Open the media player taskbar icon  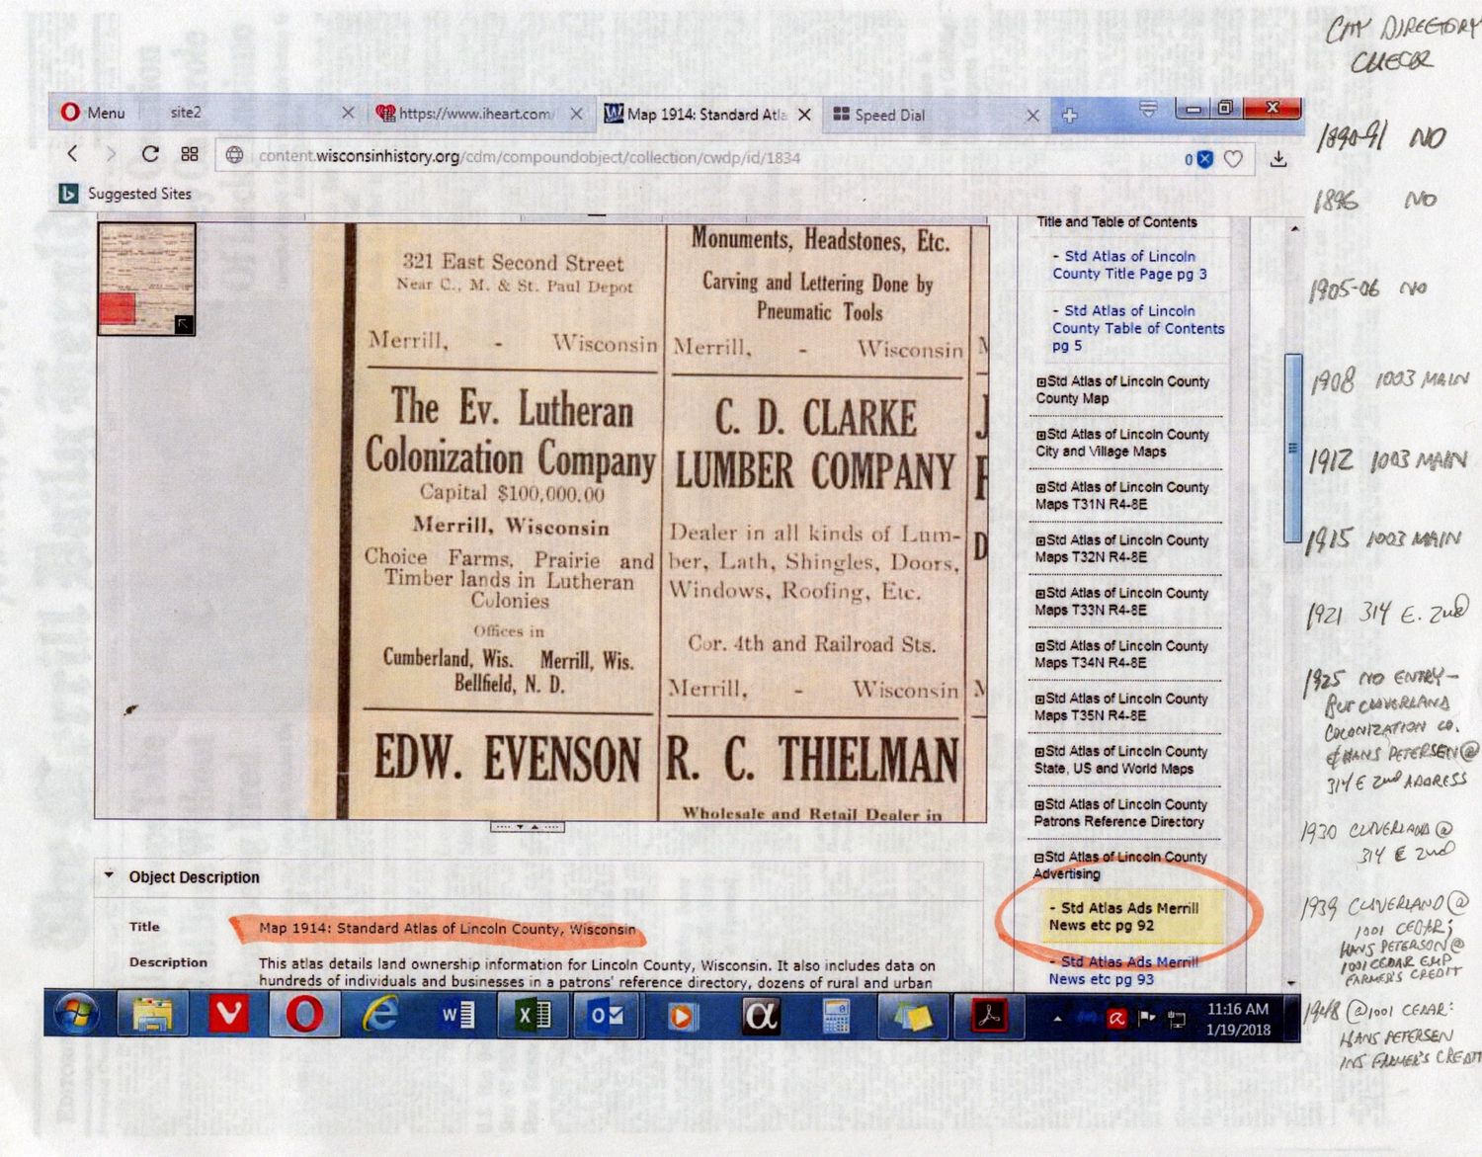[x=682, y=1016]
